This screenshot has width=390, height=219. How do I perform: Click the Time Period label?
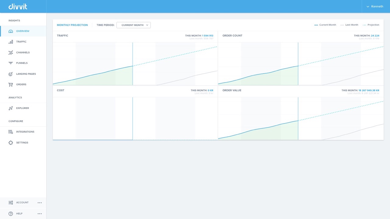pyautogui.click(x=105, y=25)
